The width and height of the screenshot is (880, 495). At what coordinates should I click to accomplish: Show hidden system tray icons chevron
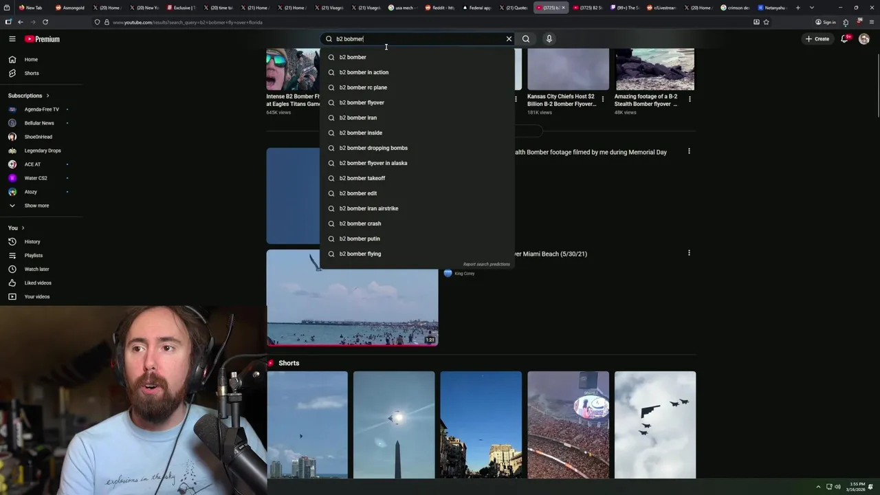818,487
